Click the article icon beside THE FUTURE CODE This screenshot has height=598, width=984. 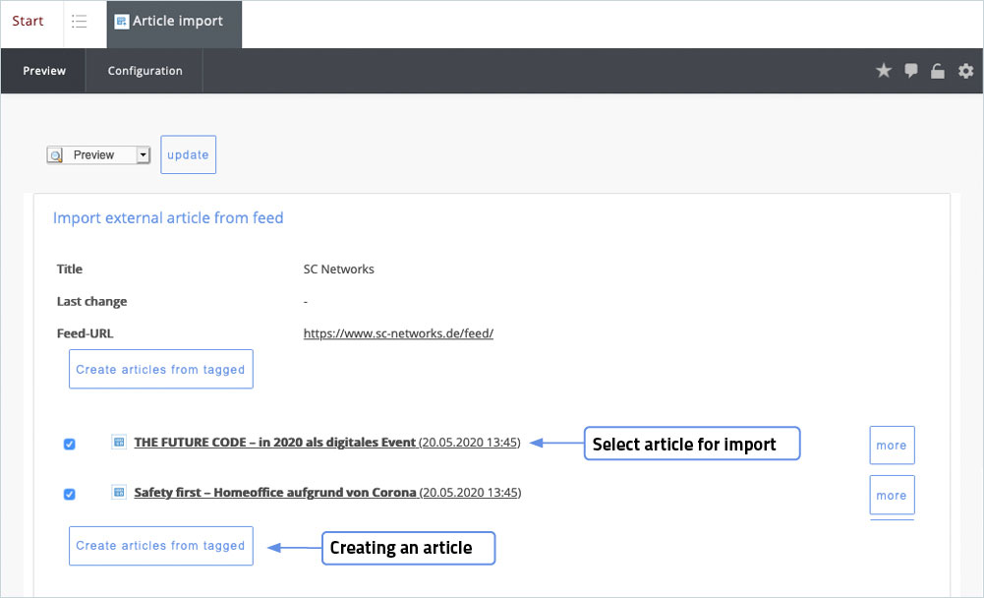pos(119,443)
